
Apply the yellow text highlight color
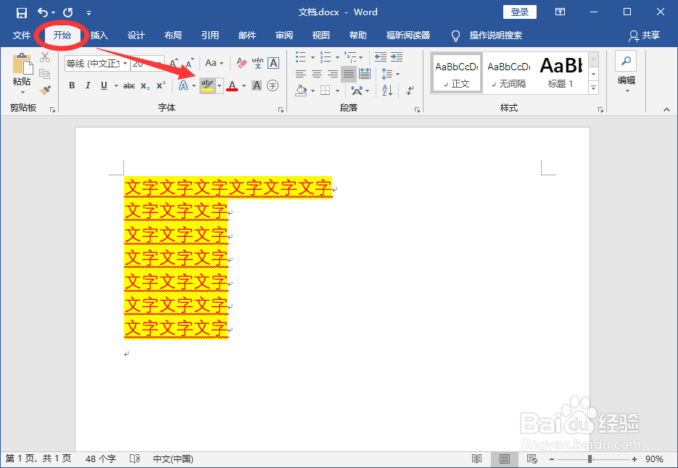[x=206, y=85]
